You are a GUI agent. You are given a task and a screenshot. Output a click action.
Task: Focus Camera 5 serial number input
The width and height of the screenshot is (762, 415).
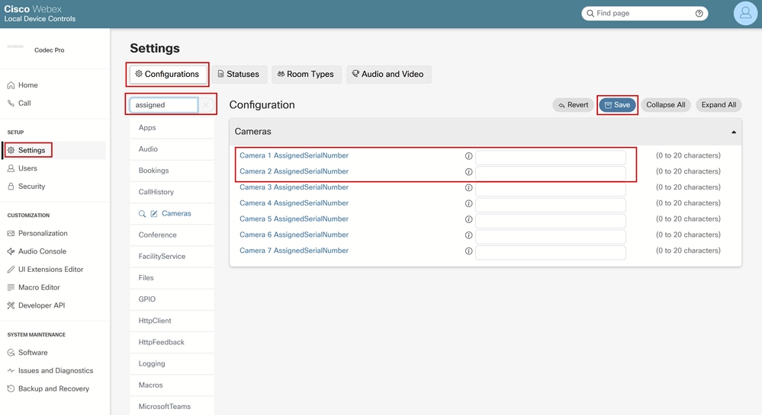[x=550, y=220]
